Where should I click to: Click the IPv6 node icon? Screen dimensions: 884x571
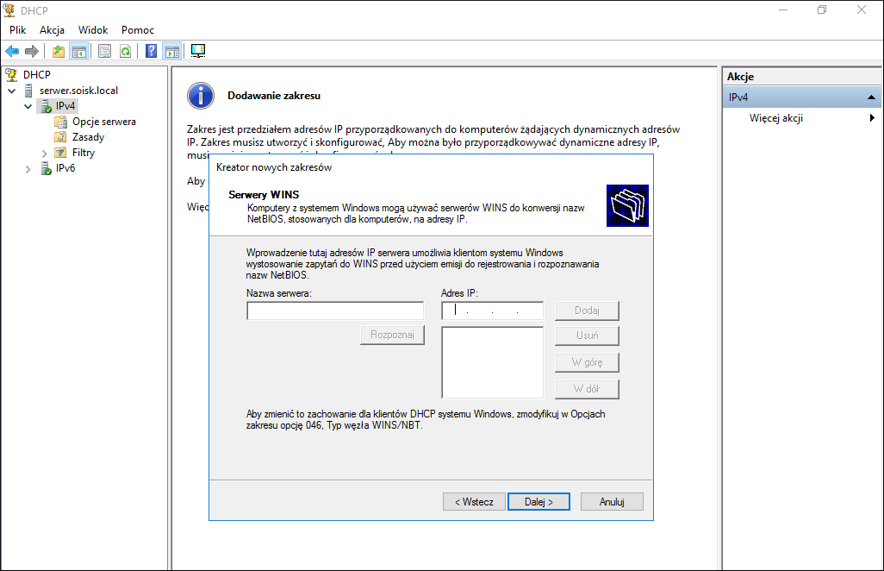tap(47, 168)
